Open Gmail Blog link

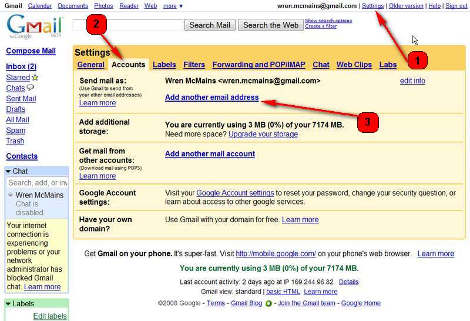coord(246,303)
